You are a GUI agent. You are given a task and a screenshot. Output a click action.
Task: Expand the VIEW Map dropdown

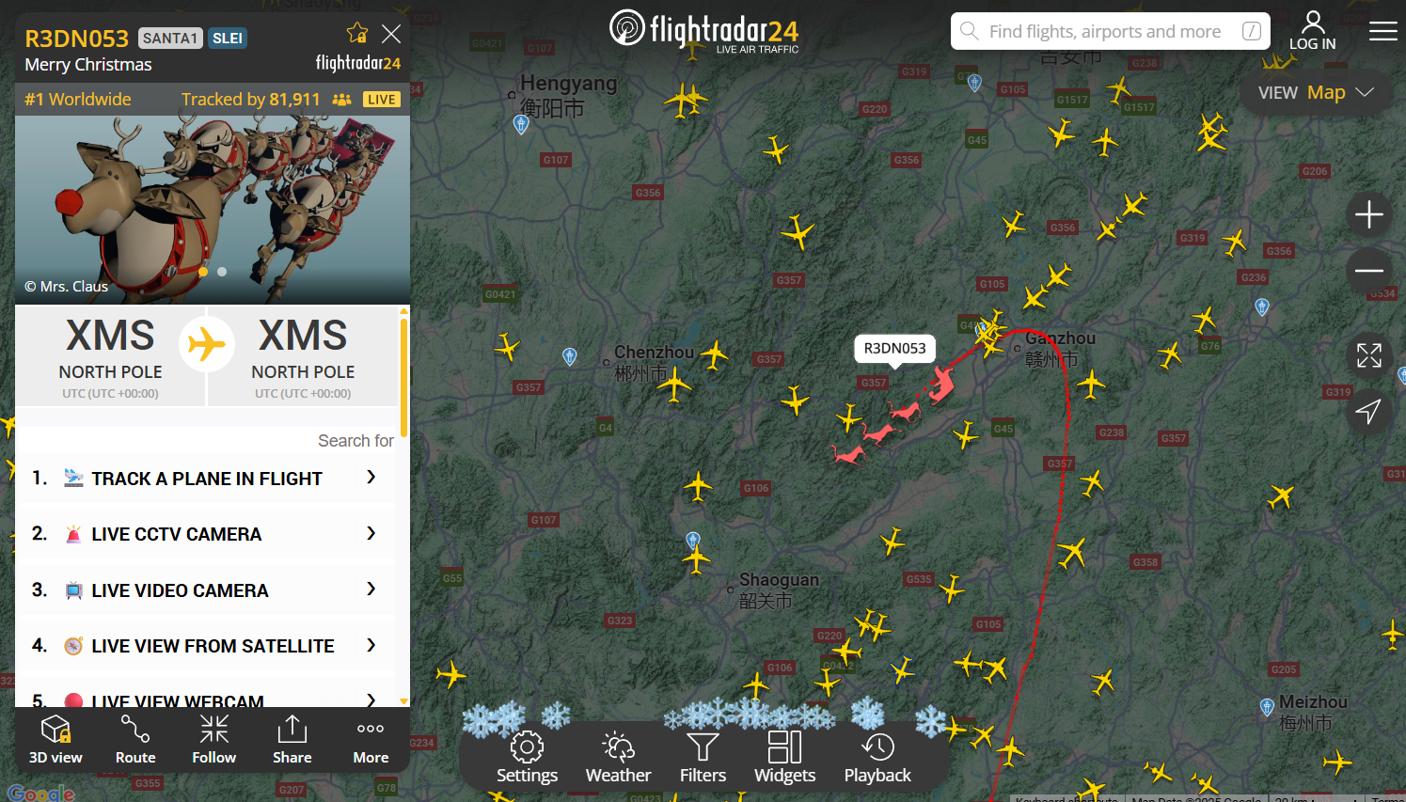point(1316,92)
